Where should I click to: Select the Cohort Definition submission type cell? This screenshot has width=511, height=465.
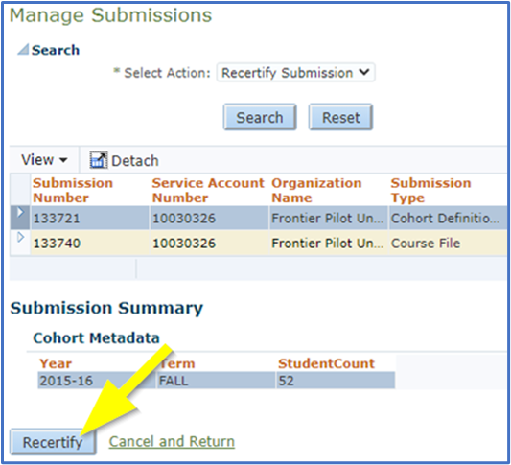click(x=447, y=218)
